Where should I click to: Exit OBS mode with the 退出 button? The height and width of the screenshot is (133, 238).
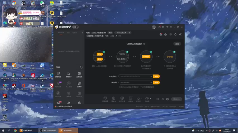point(177,44)
